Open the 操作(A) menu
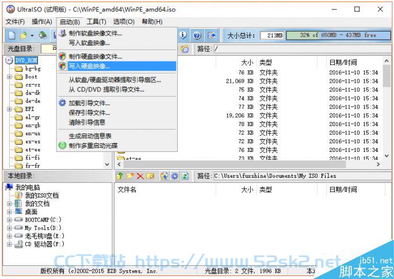This screenshot has width=394, height=279. pos(42,22)
